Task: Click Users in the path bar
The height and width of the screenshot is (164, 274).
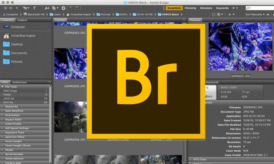Action: tap(55, 14)
